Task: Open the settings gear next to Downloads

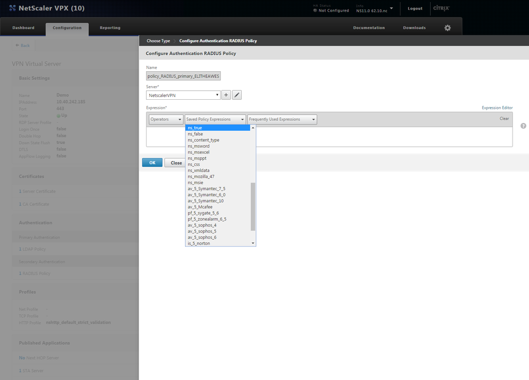Action: coord(448,27)
